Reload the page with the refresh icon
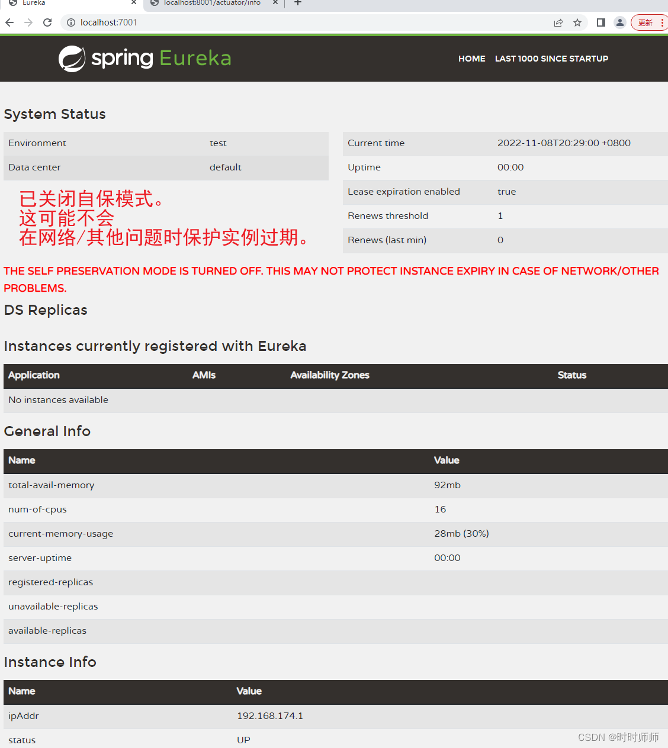This screenshot has height=748, width=668. coord(47,22)
